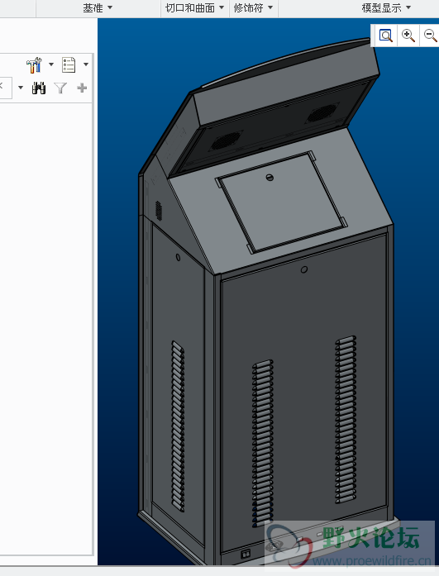Image resolution: width=439 pixels, height=576 pixels.
Task: Click the plus add icon
Action: 82,88
